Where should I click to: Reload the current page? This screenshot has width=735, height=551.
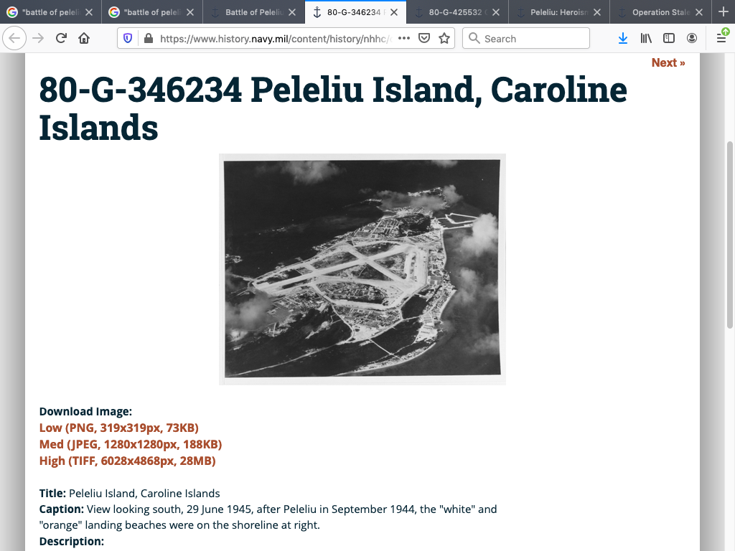point(61,39)
